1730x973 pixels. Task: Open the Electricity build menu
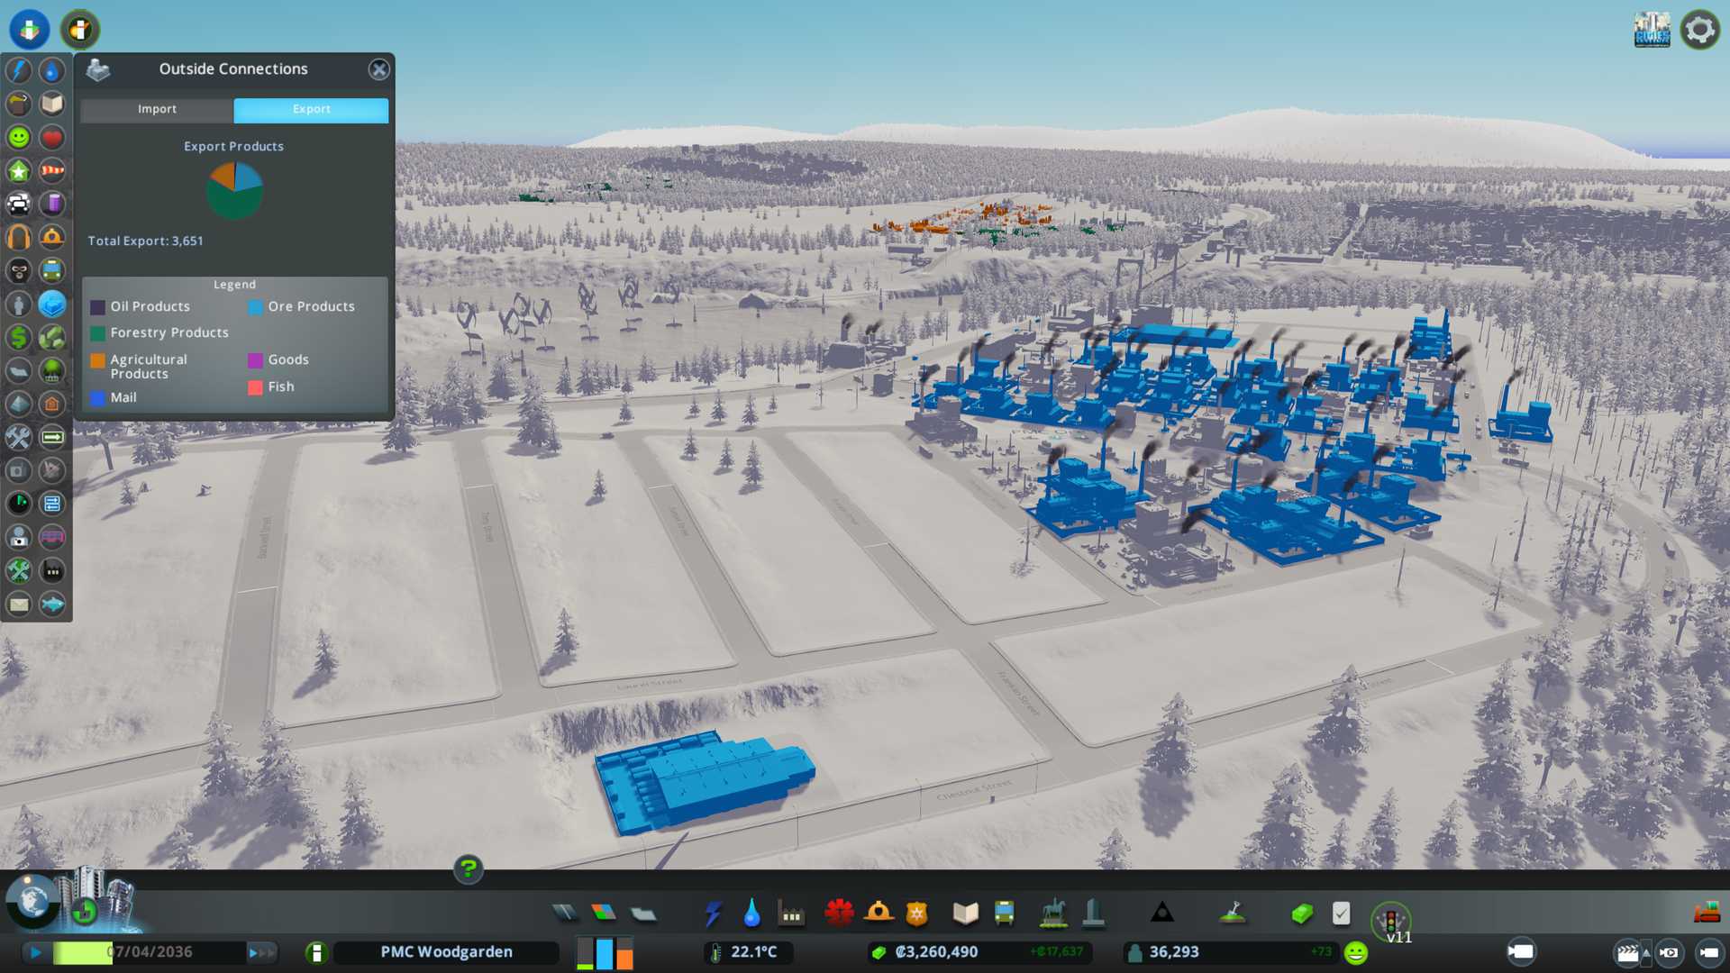pos(713,914)
